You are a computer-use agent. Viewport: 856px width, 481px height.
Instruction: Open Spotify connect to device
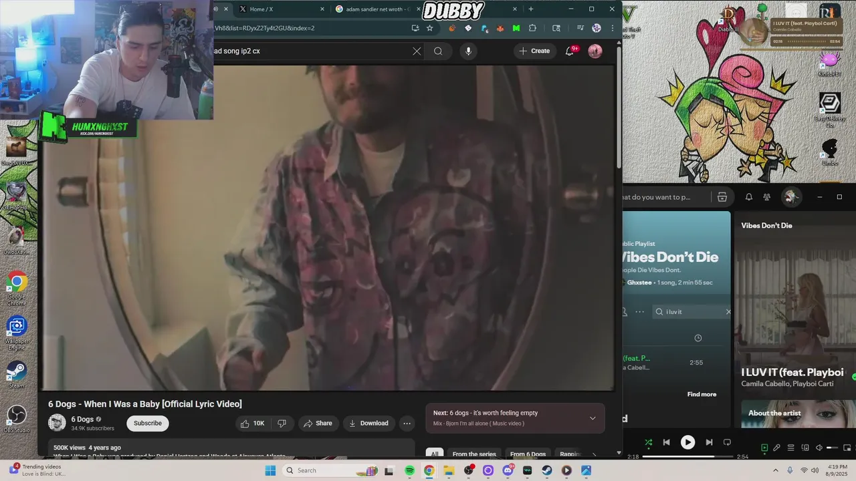click(x=805, y=448)
